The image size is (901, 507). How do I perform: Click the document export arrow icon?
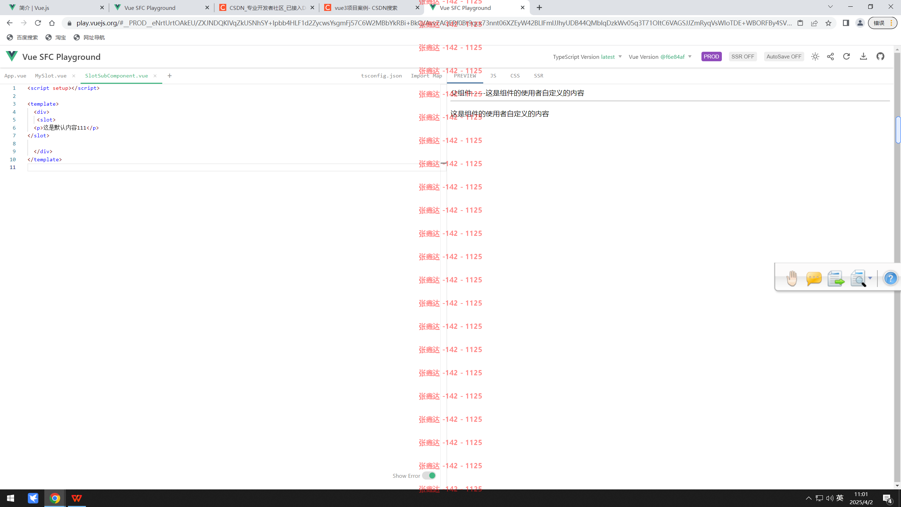[x=836, y=278]
